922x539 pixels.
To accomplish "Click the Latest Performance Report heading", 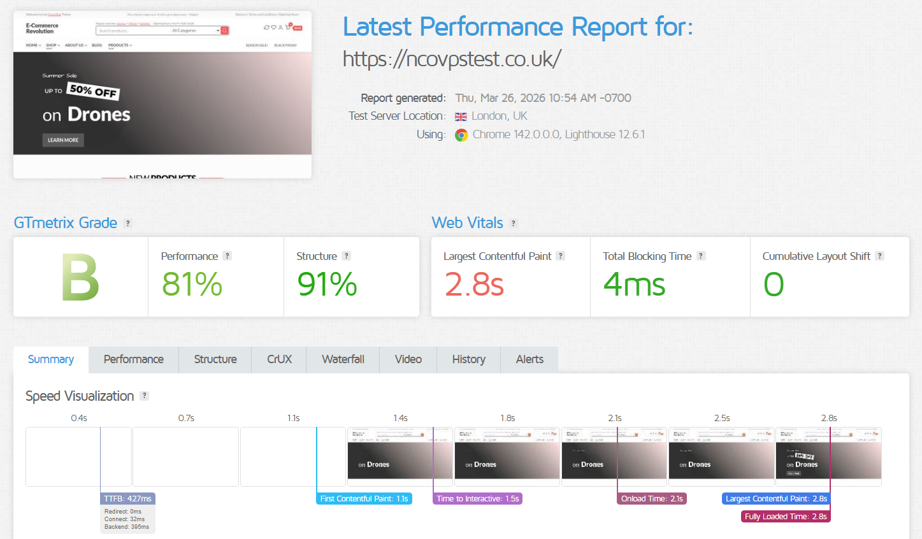I will click(517, 27).
